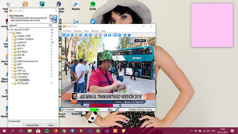The image size is (238, 134).
Task: Click the Close button in Channellist
Action: [x=51, y=125]
